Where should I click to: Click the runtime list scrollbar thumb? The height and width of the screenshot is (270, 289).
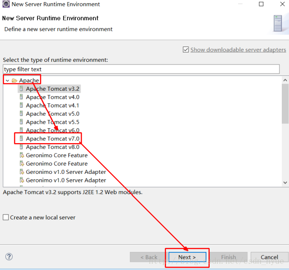[285, 103]
